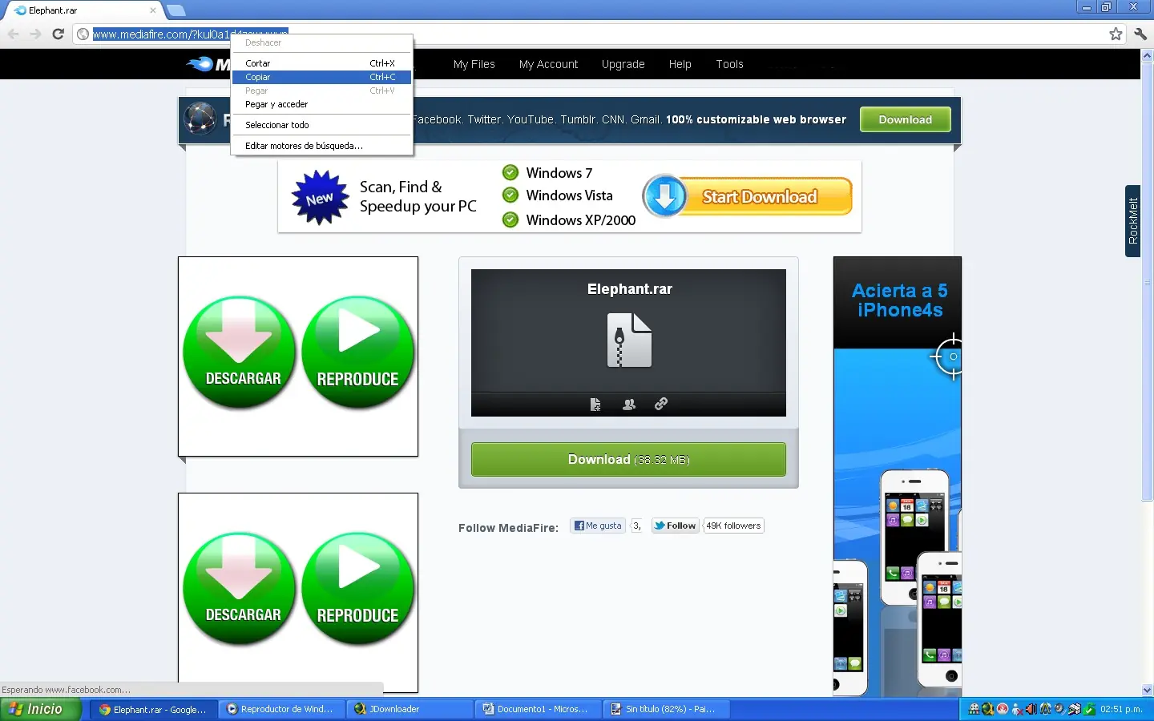This screenshot has height=721, width=1154.
Task: Click the MediaFire logo in header
Action: tap(208, 64)
